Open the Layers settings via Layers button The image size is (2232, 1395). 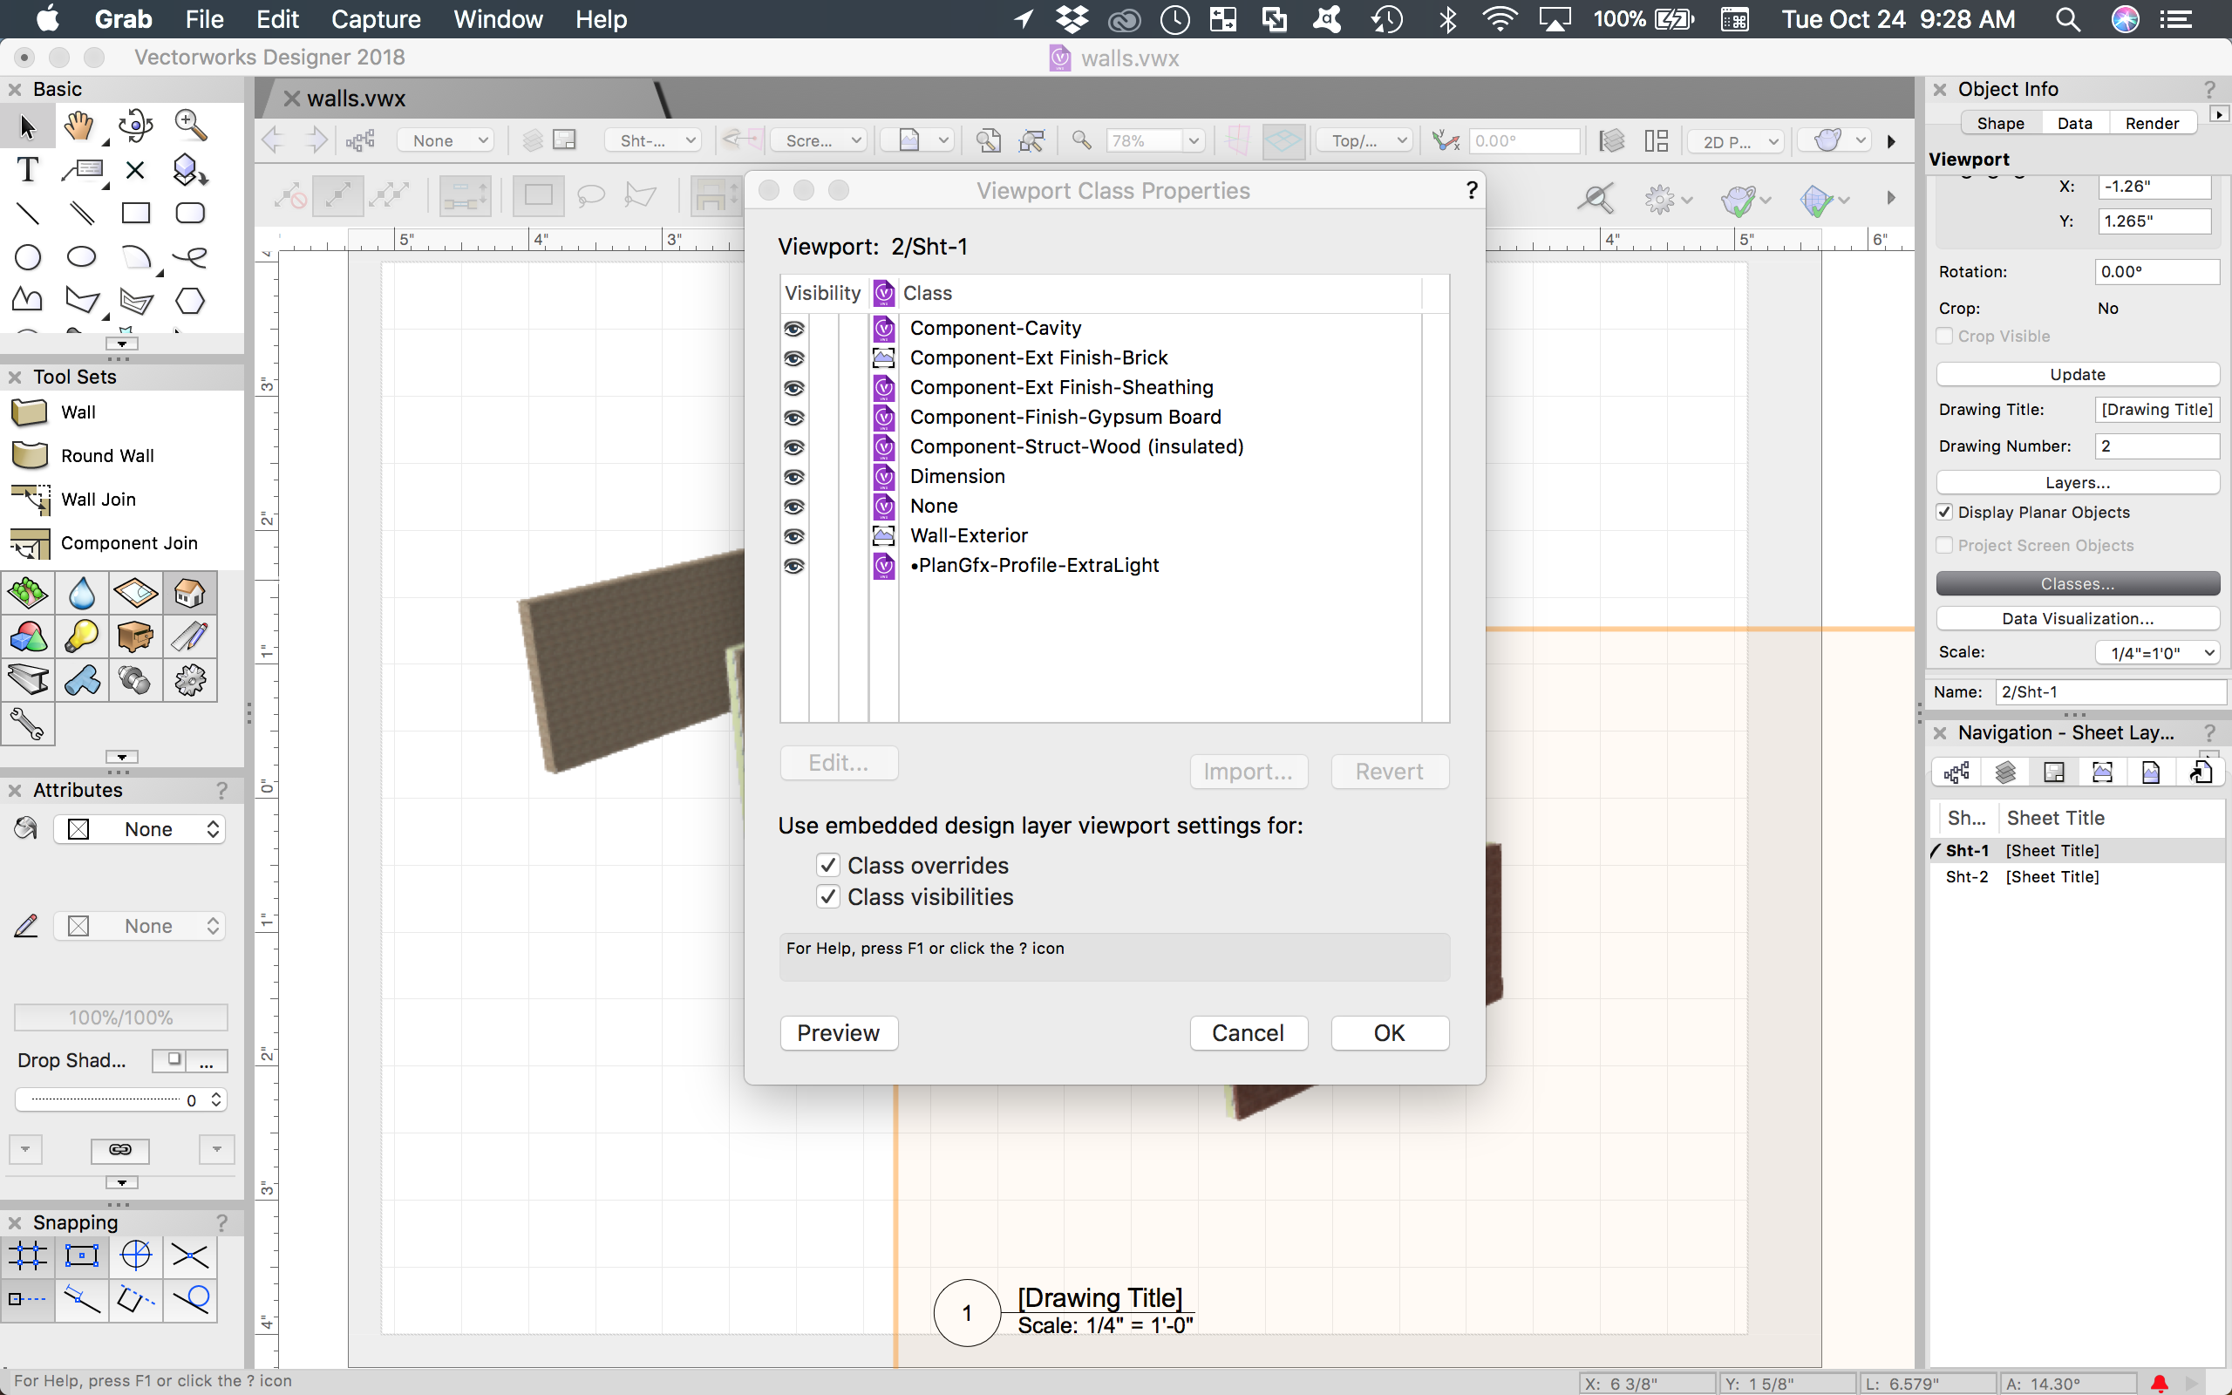pyautogui.click(x=2076, y=481)
